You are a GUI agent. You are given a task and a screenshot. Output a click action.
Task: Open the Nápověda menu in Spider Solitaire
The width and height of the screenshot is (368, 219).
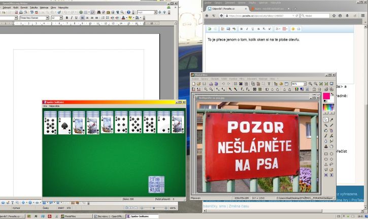[x=54, y=106]
